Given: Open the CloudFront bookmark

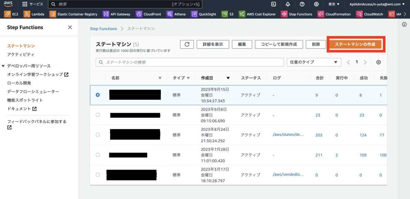Looking at the screenshot, I should pos(149,14).
